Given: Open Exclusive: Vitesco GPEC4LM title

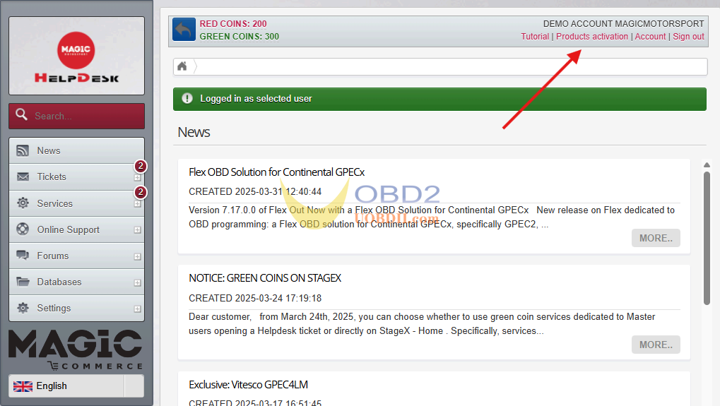Looking at the screenshot, I should pos(249,384).
